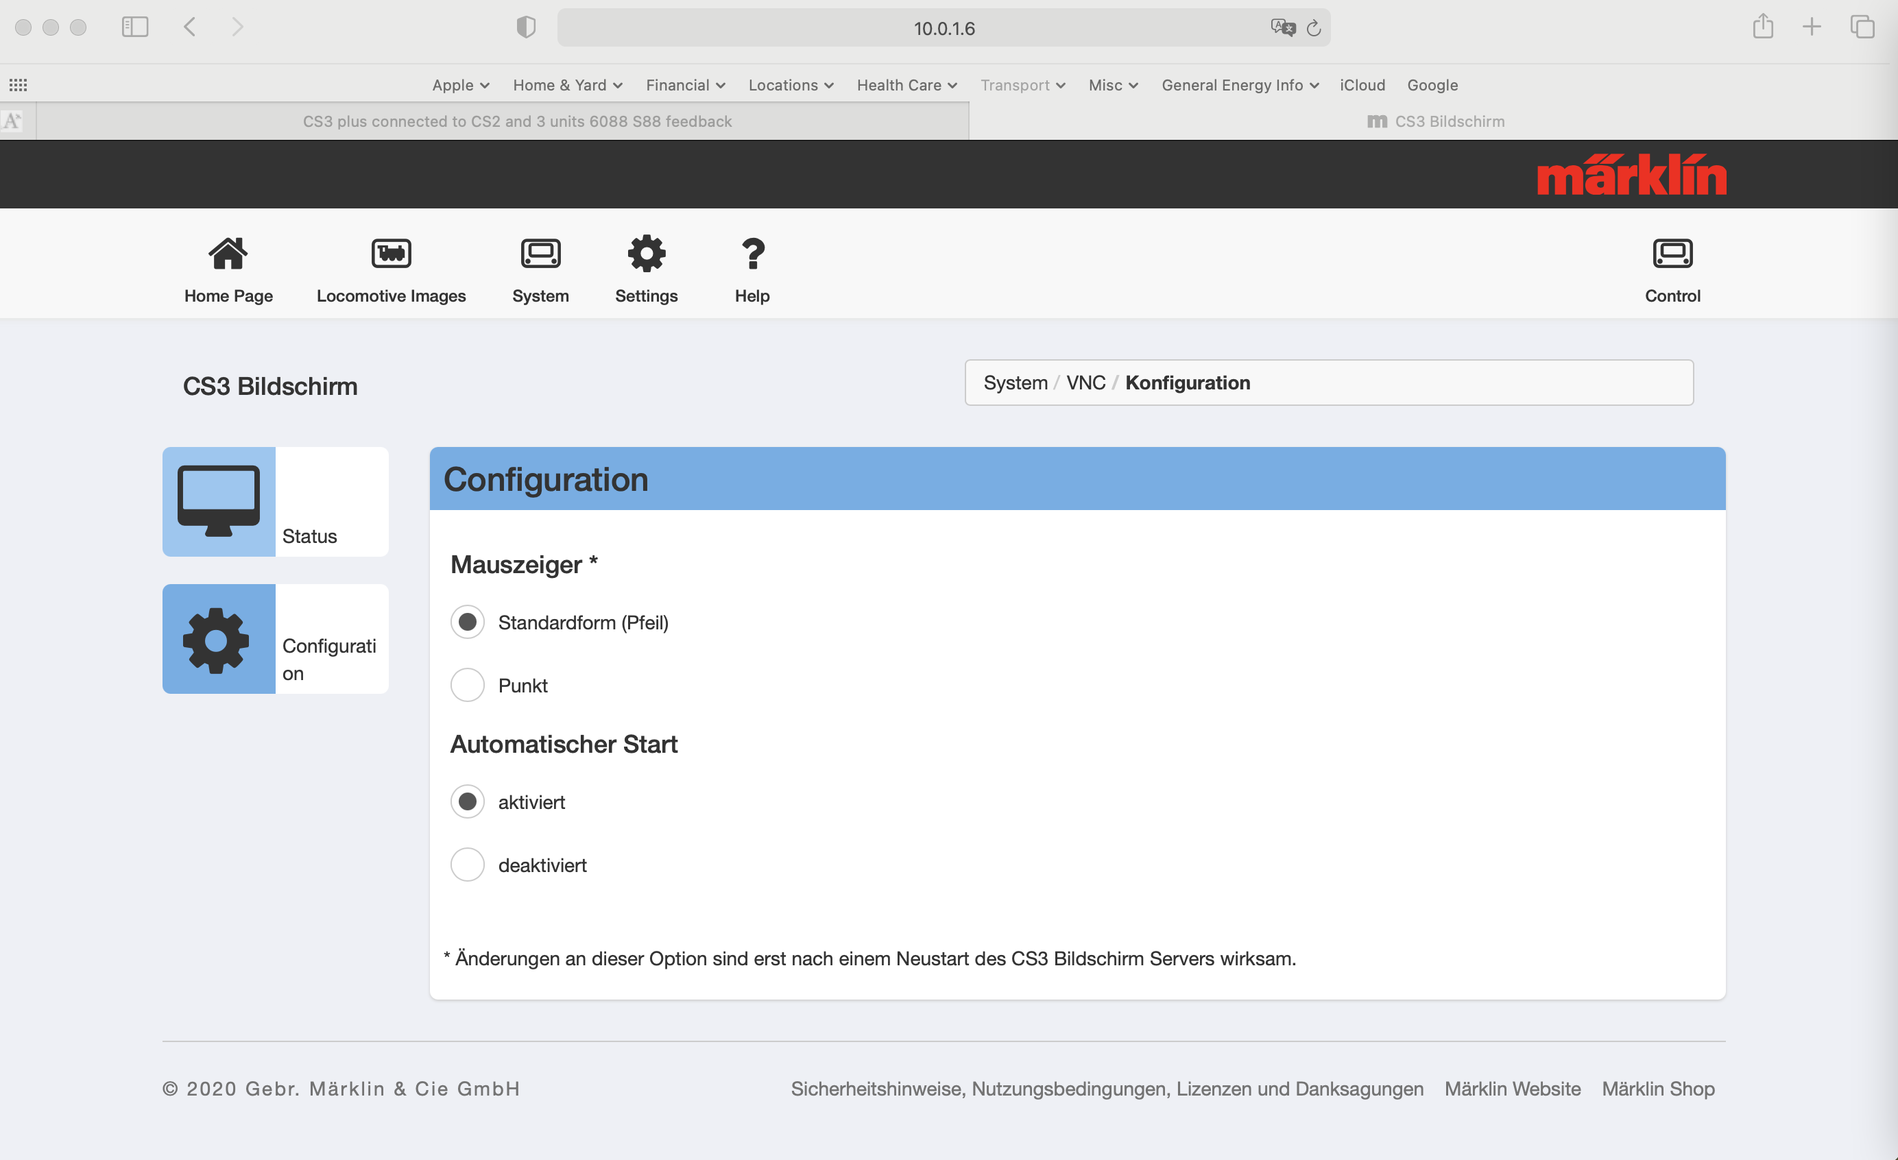
Task: Click the Configuration sidebar label
Action: click(329, 660)
